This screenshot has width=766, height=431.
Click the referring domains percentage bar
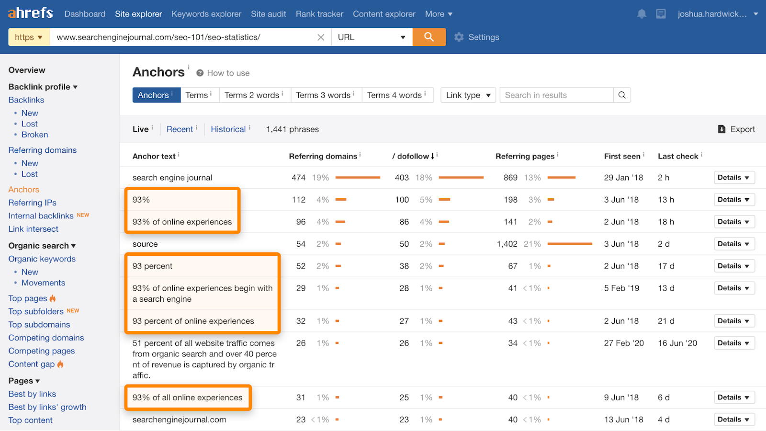pos(358,177)
